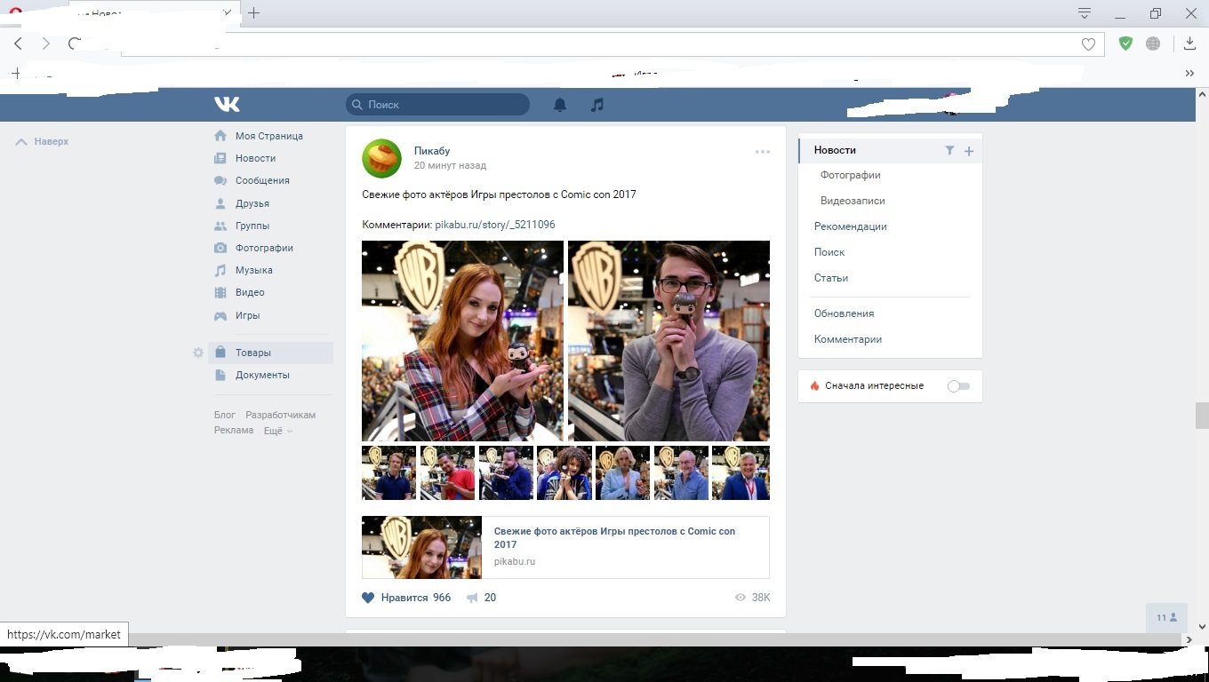The width and height of the screenshot is (1209, 682).
Task: Click green shield ad-blocker icon
Action: 1125,44
